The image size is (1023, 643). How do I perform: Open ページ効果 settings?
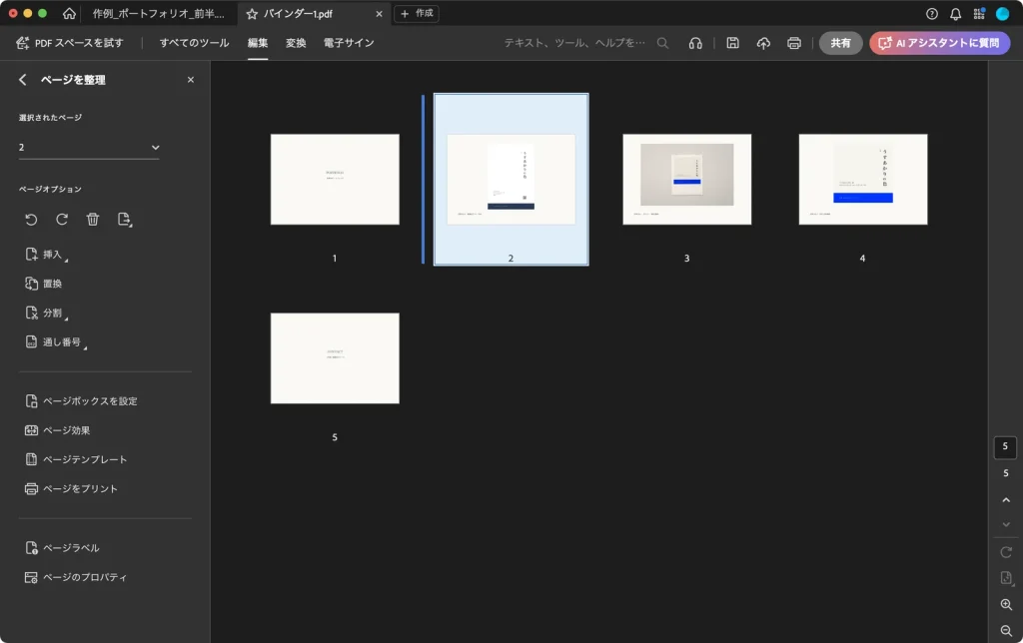[x=57, y=430]
